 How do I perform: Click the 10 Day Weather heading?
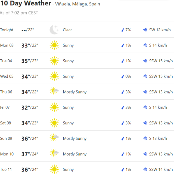point(26,4)
